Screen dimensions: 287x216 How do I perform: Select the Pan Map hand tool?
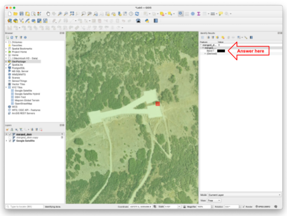48,14
